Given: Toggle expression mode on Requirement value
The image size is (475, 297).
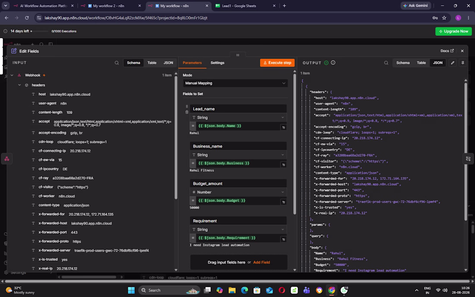Looking at the screenshot, I should pyautogui.click(x=193, y=238).
